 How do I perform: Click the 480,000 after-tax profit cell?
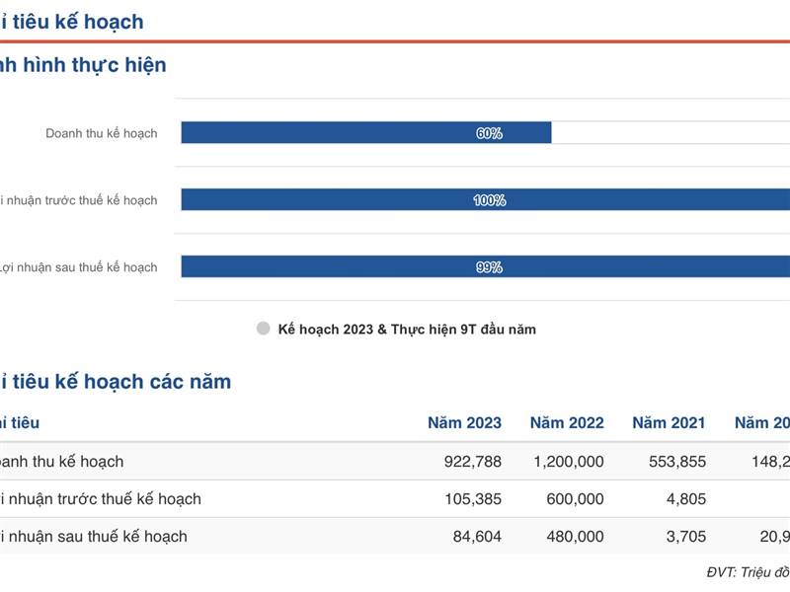point(574,537)
